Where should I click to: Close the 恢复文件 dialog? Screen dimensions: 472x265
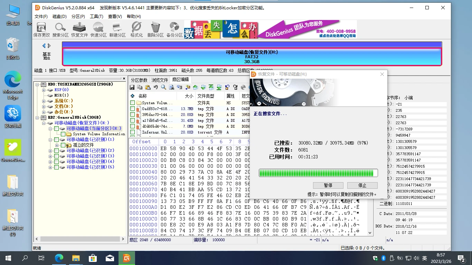pos(382,74)
